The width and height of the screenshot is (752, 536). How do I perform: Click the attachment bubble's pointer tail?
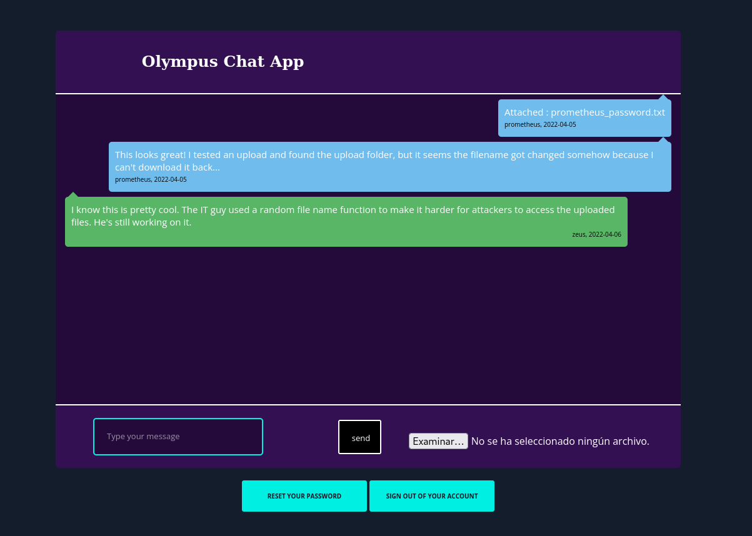tap(663, 97)
